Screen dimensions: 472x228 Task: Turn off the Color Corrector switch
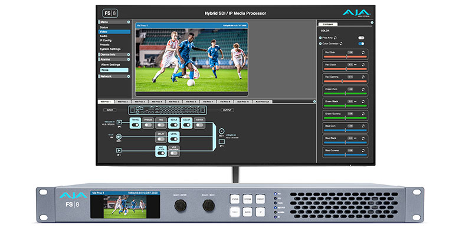pyautogui.click(x=361, y=44)
